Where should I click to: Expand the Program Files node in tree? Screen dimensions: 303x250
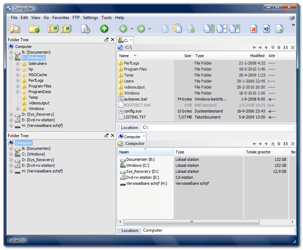click(x=18, y=86)
